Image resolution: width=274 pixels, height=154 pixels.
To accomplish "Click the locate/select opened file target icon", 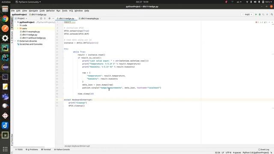I will 41,18.
